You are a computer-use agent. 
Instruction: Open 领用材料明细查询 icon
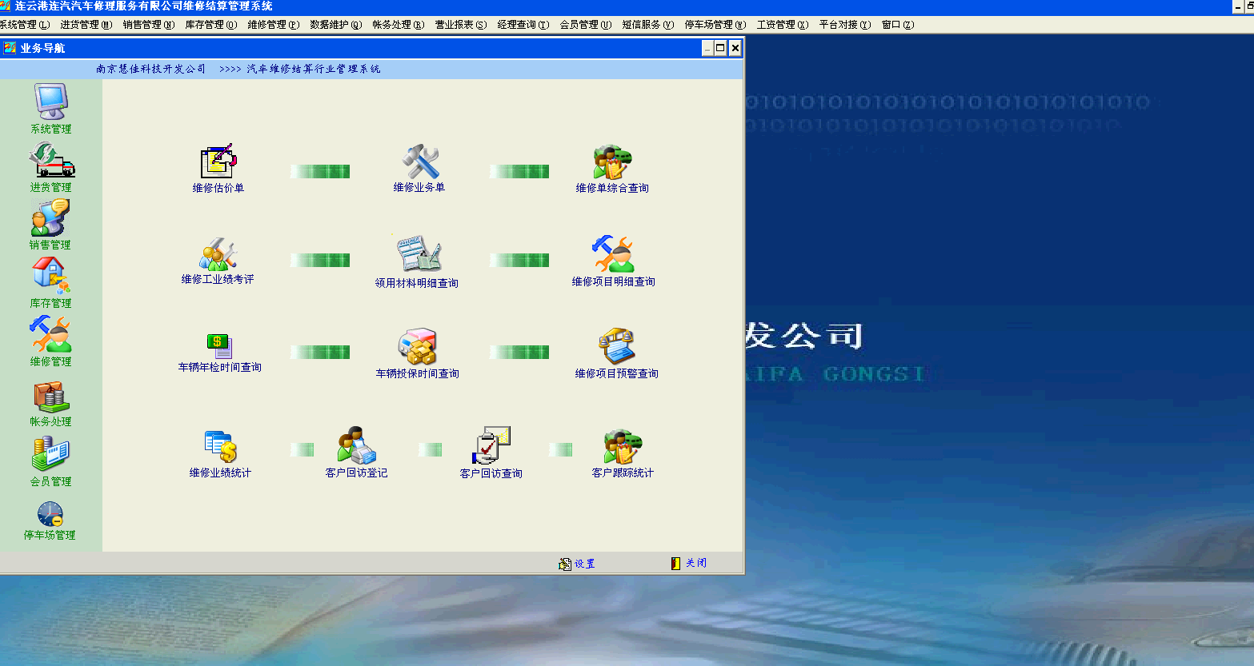418,255
